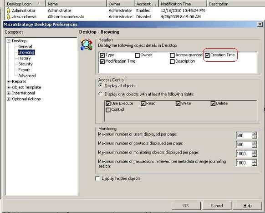Viewport: 265px width, 213px height.
Task: Increase maximum monitoring objects spinner
Action: (x=255, y=152)
